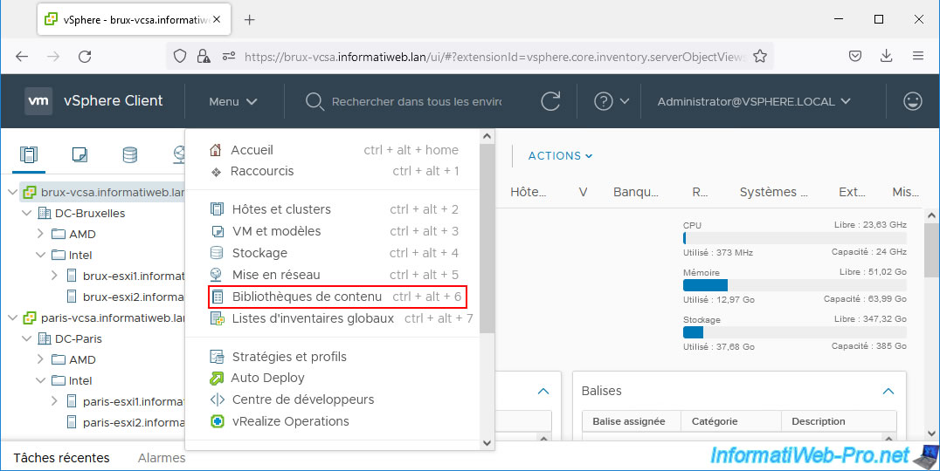Save page to Pocket icon
The width and height of the screenshot is (940, 471).
tap(855, 56)
